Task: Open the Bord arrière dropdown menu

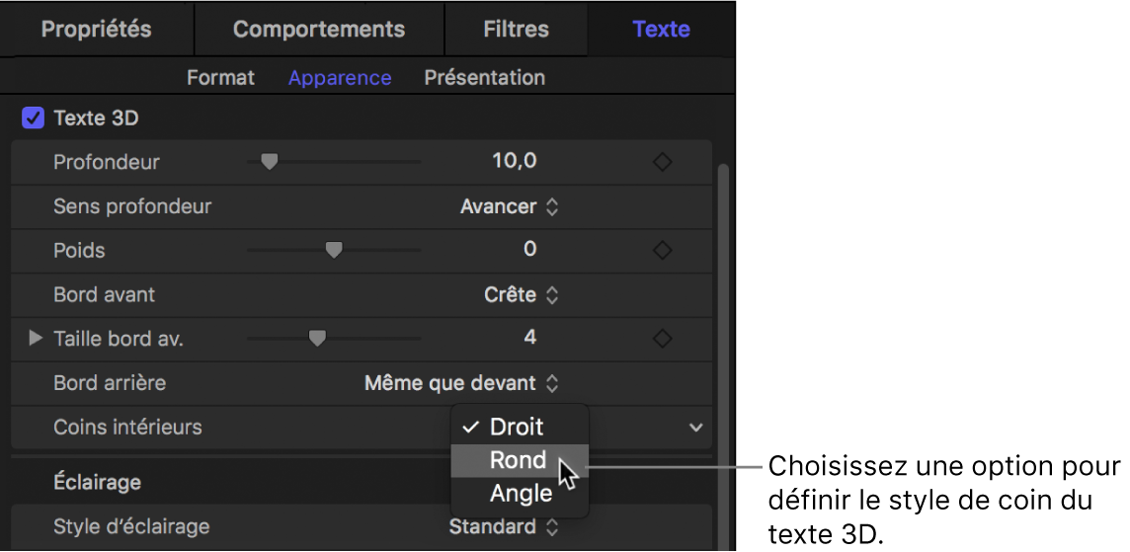Action: [461, 383]
